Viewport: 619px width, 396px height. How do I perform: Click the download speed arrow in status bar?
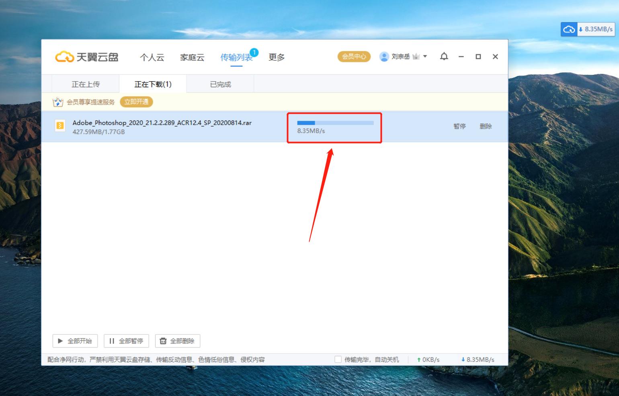[464, 359]
